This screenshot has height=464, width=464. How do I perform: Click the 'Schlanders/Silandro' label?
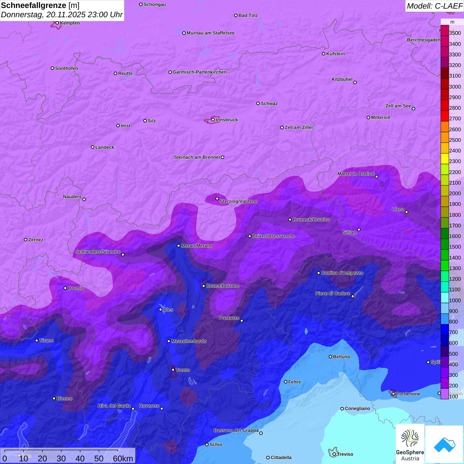click(98, 252)
